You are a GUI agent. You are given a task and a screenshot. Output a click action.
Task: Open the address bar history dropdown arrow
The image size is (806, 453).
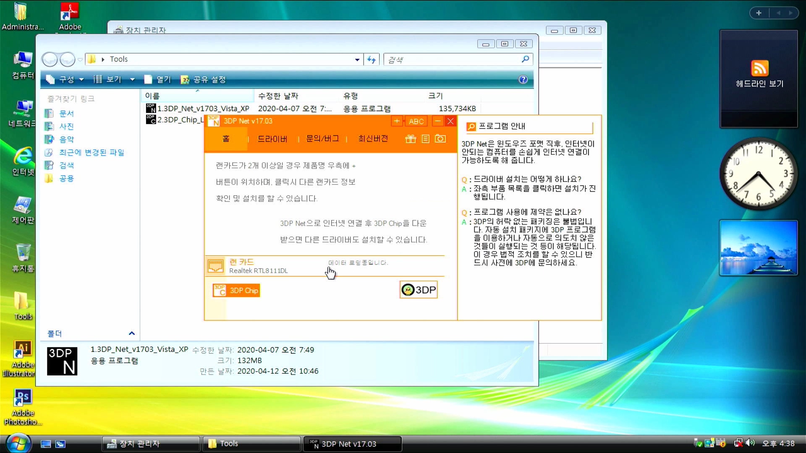pos(357,60)
